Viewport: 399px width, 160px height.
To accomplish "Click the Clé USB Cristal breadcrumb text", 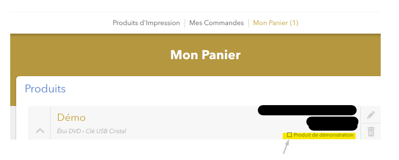I will 106,131.
